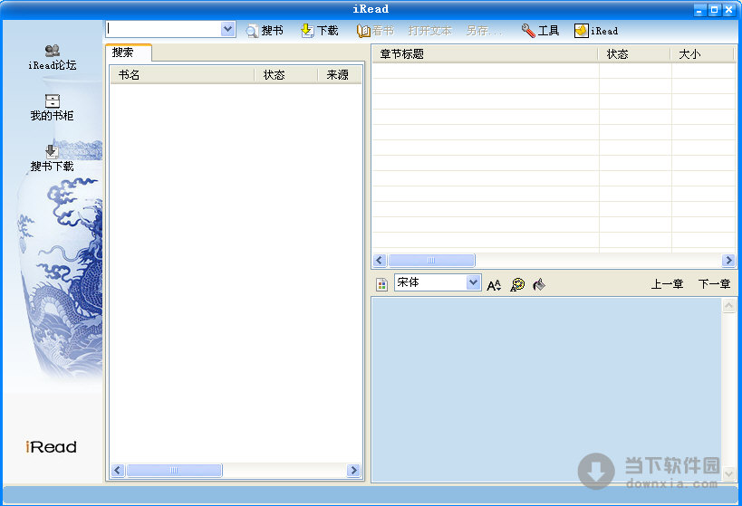Click the iRead toolbar button
The height and width of the screenshot is (506, 742).
[596, 31]
